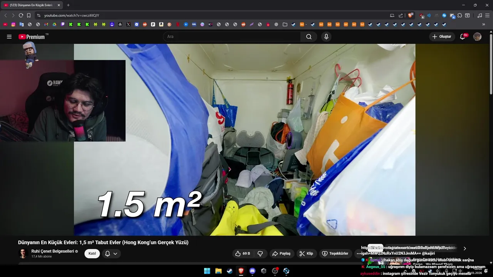Open the X (Twitter) bookmark
The width and height of the screenshot is (493, 277).
(x=128, y=24)
